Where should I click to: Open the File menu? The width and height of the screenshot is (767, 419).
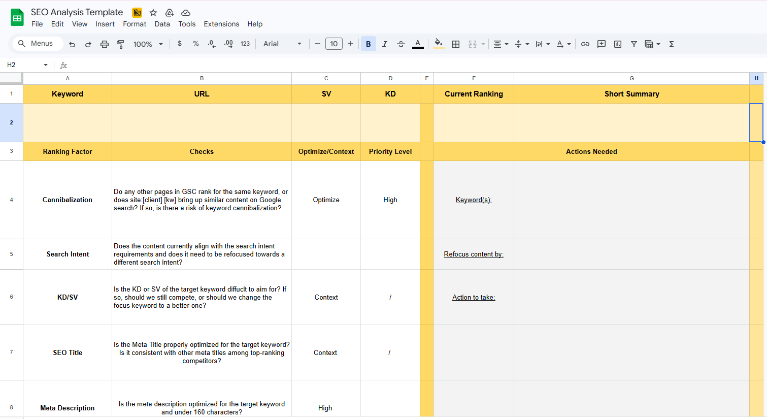[37, 24]
